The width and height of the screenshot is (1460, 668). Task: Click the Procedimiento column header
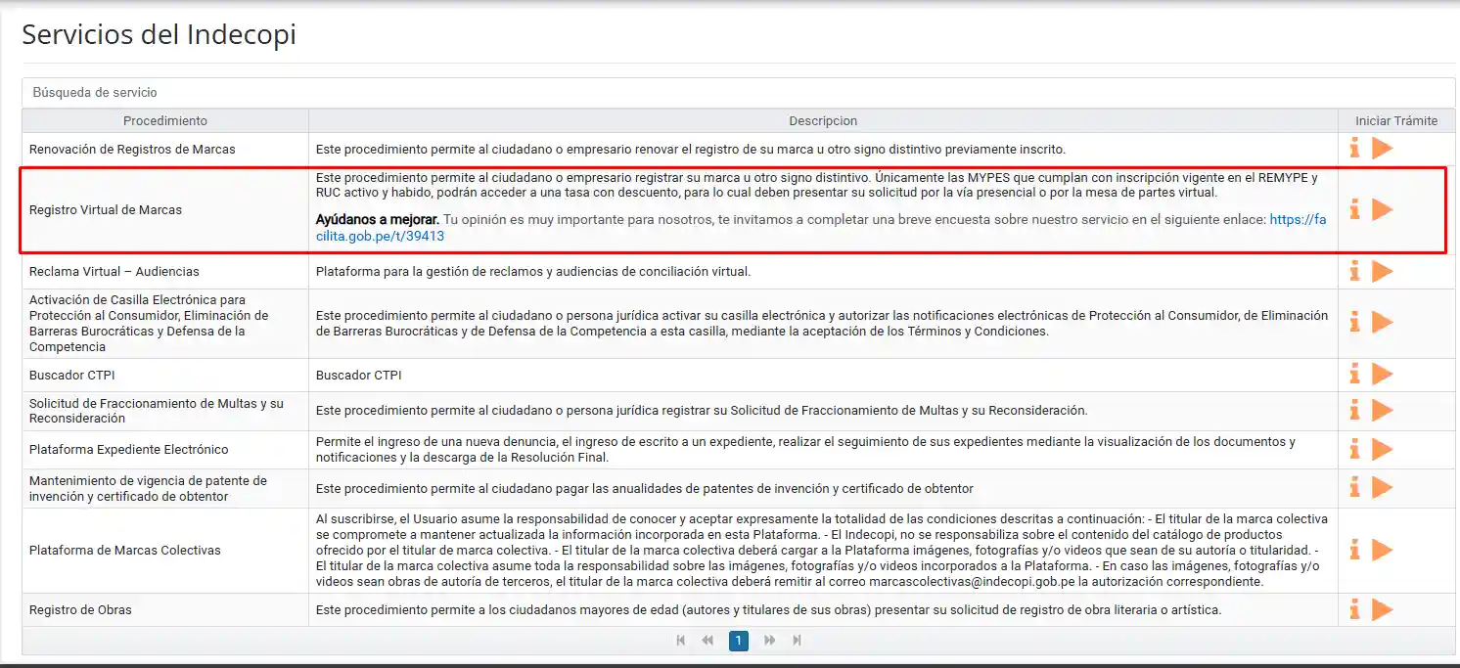pos(165,120)
